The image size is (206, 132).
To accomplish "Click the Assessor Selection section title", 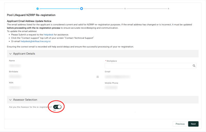I will (25, 100).
